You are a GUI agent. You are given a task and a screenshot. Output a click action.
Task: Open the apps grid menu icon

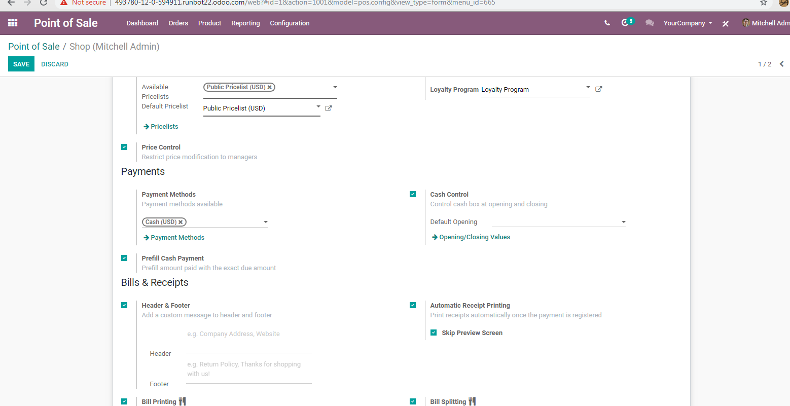pyautogui.click(x=13, y=23)
